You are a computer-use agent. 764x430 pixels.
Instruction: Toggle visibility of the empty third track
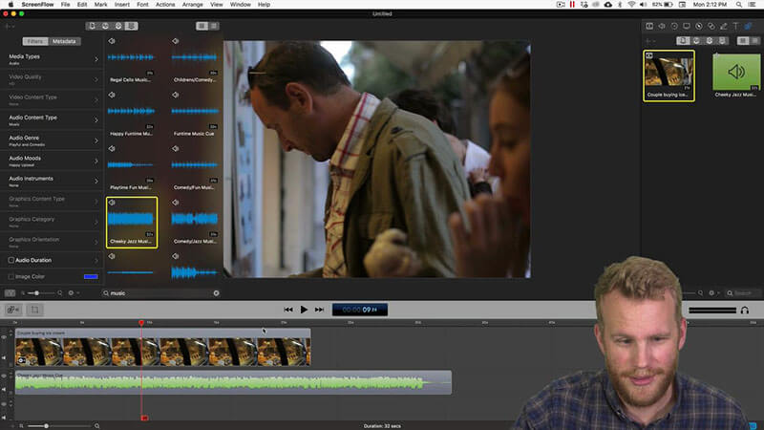tap(4, 404)
